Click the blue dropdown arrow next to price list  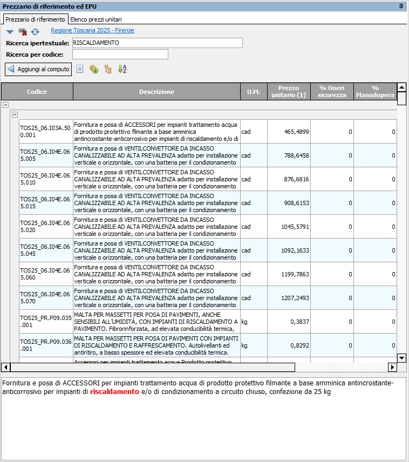(10, 32)
